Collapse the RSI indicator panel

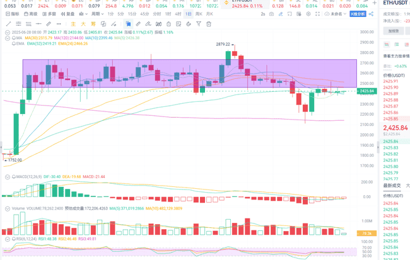coord(8,239)
